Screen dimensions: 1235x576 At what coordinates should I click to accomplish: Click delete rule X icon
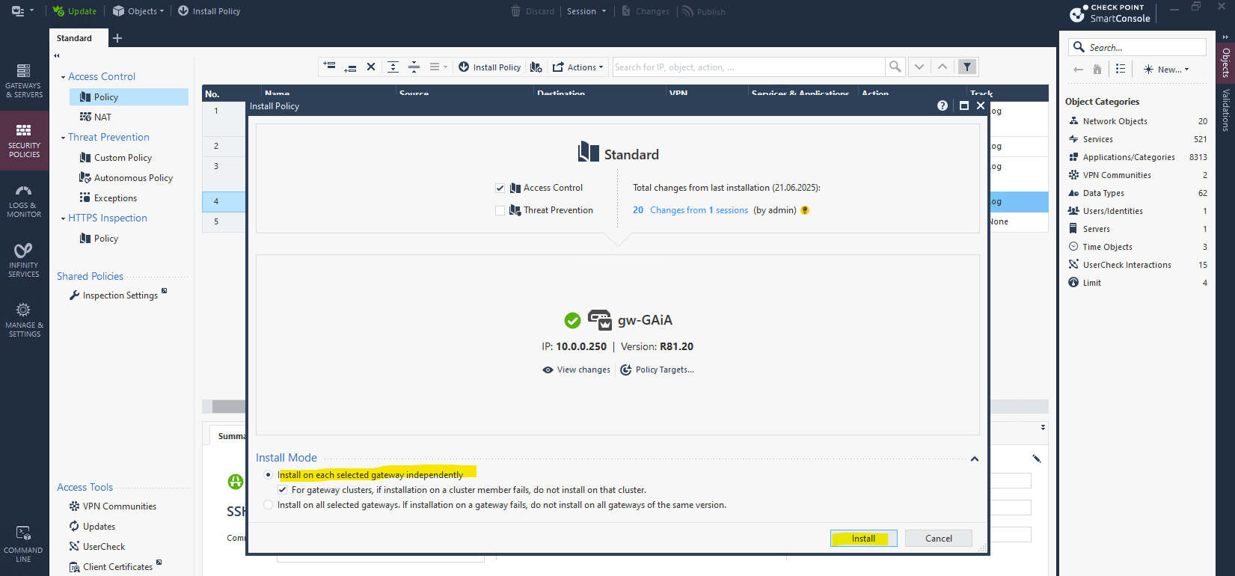click(371, 67)
